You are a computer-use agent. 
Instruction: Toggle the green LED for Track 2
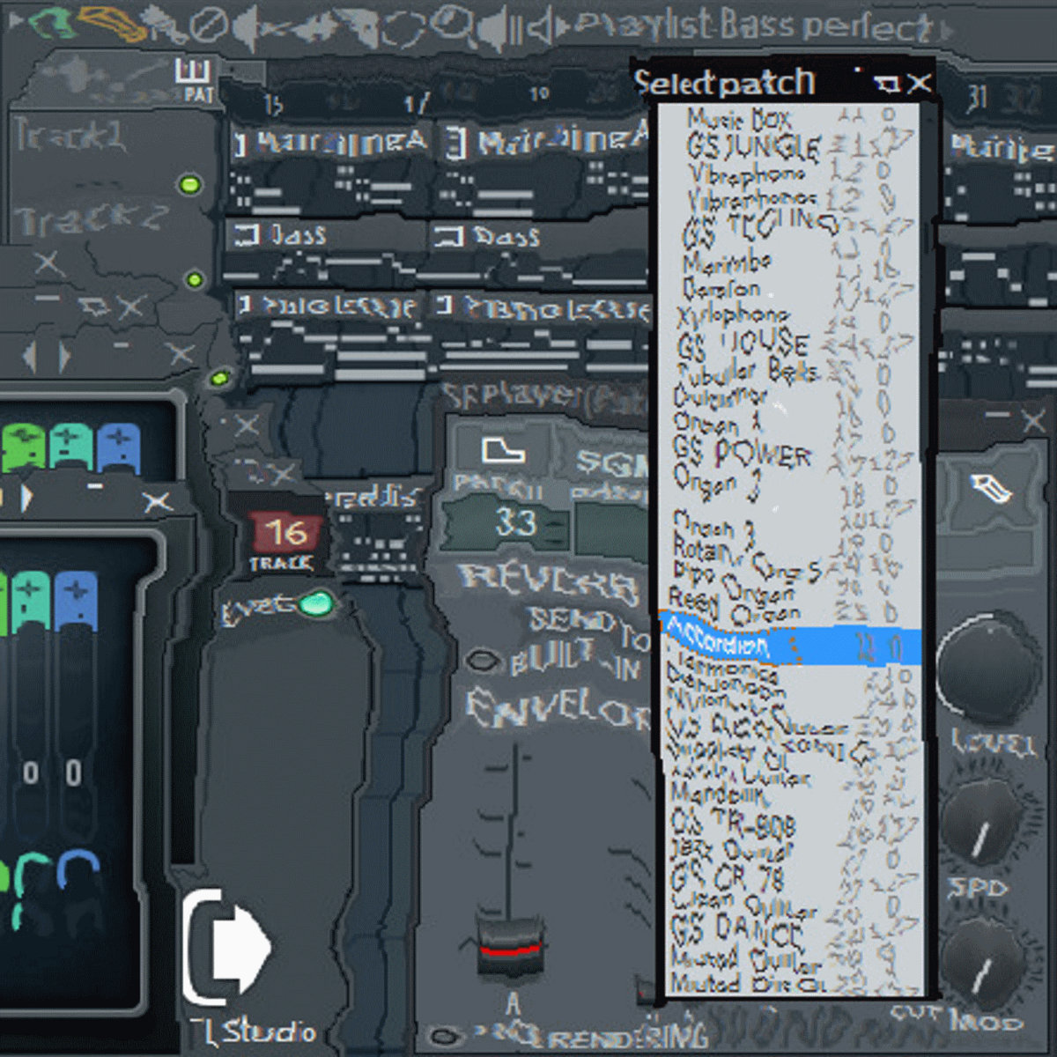tap(195, 280)
